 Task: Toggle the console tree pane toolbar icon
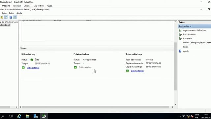coord(6,18)
